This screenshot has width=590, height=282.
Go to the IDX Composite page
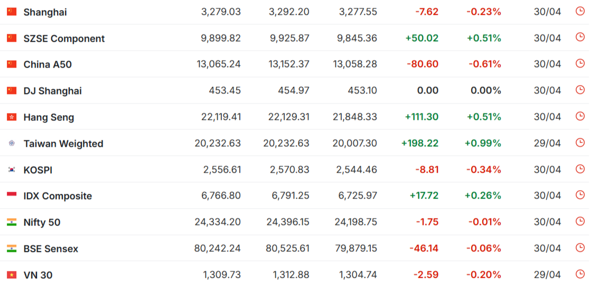[x=58, y=196]
